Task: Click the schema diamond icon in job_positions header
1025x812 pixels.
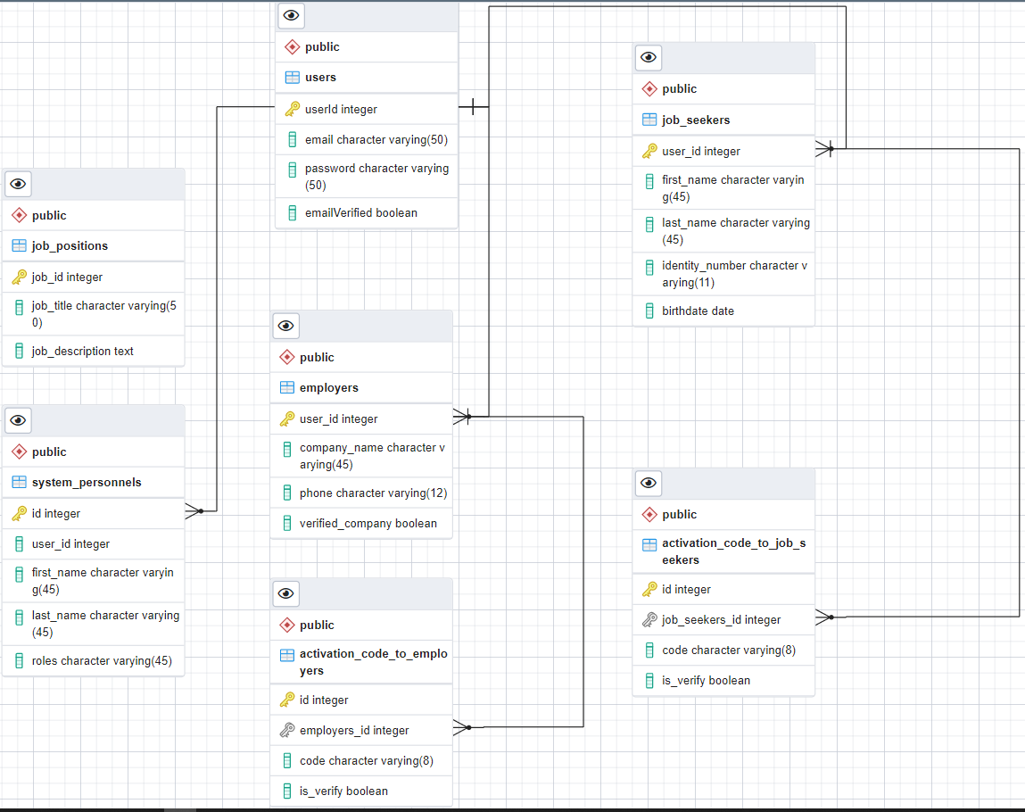Action: 18,215
